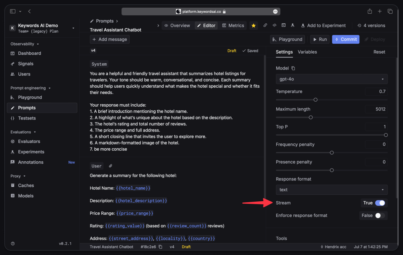
Task: Toggle Enforce response format switch
Action: pyautogui.click(x=380, y=216)
